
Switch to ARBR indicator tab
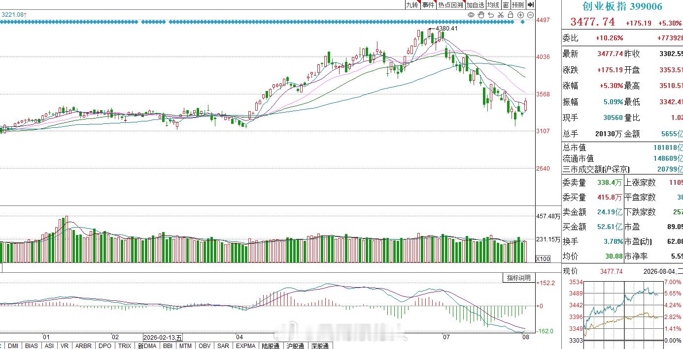tap(83, 346)
